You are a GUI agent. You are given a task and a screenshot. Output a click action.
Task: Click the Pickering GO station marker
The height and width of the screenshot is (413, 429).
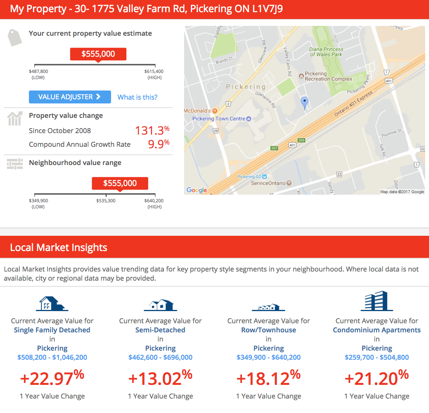tap(265, 177)
